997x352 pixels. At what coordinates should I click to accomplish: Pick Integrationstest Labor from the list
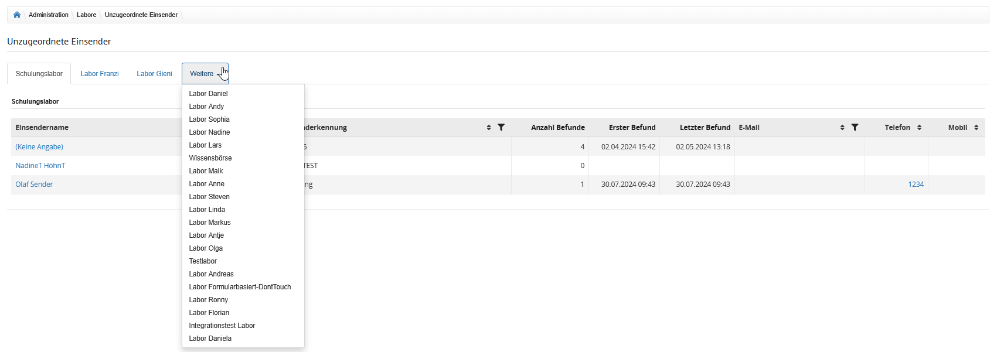click(222, 326)
